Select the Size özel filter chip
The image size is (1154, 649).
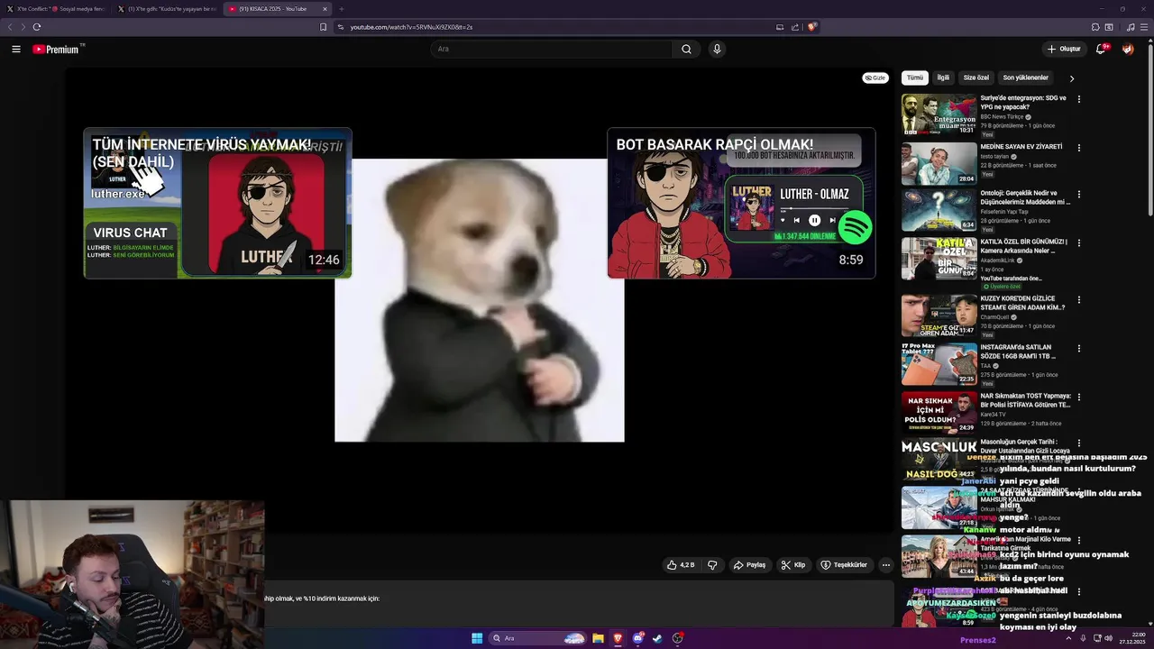pyautogui.click(x=976, y=78)
